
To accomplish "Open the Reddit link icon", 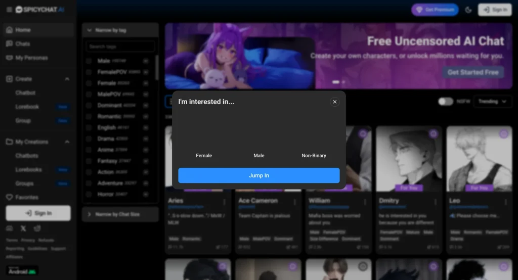I will (x=37, y=228).
